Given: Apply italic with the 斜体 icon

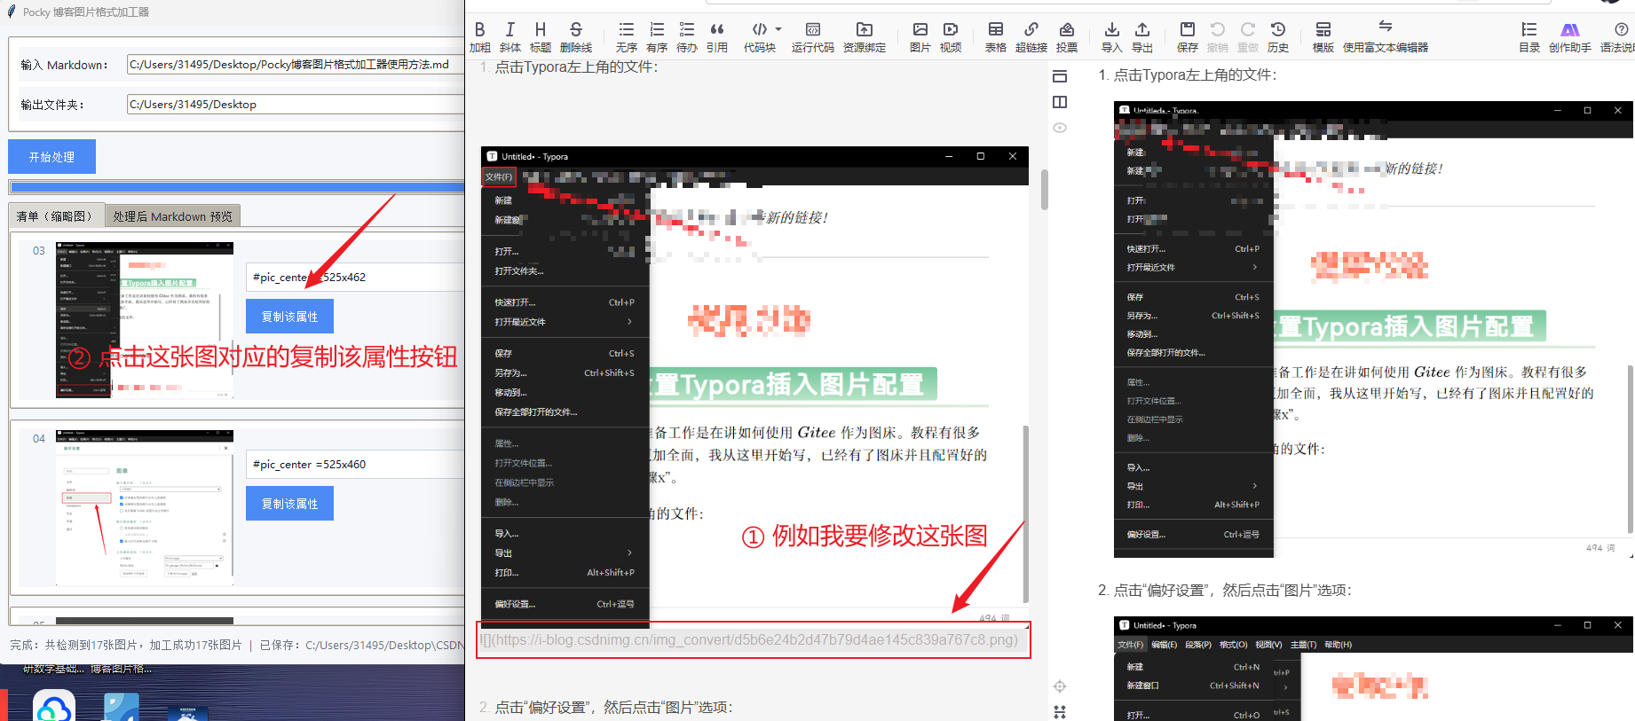Looking at the screenshot, I should pos(510,37).
